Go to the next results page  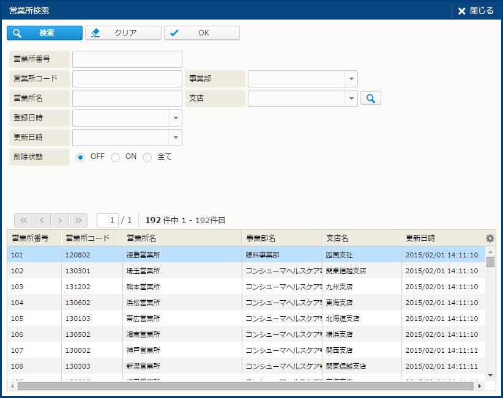[x=60, y=220]
